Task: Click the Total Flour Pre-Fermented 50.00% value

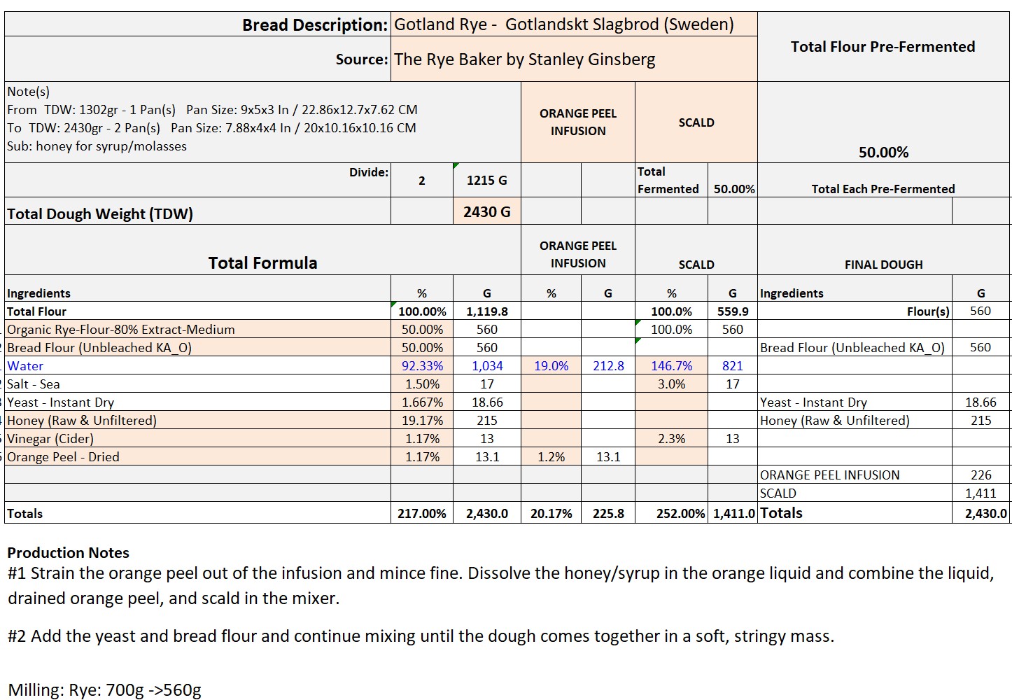Action: click(883, 153)
